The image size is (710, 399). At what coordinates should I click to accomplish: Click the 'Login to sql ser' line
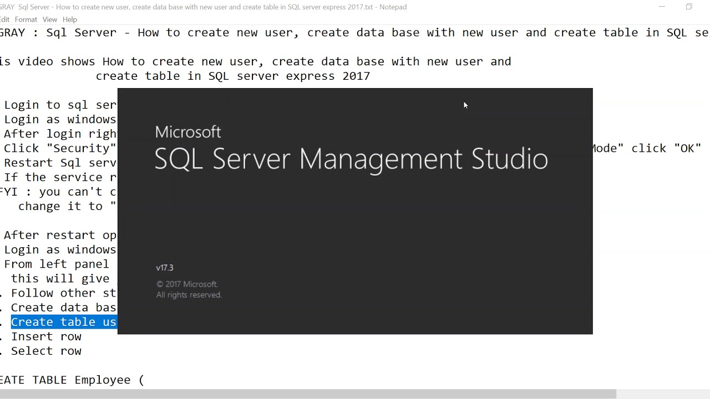click(60, 105)
